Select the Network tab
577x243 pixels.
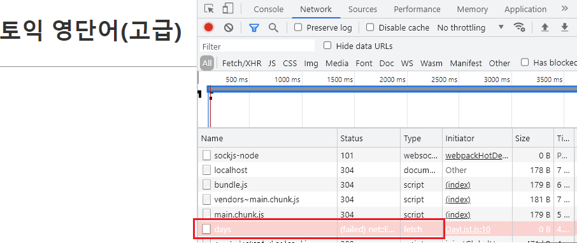coord(316,9)
